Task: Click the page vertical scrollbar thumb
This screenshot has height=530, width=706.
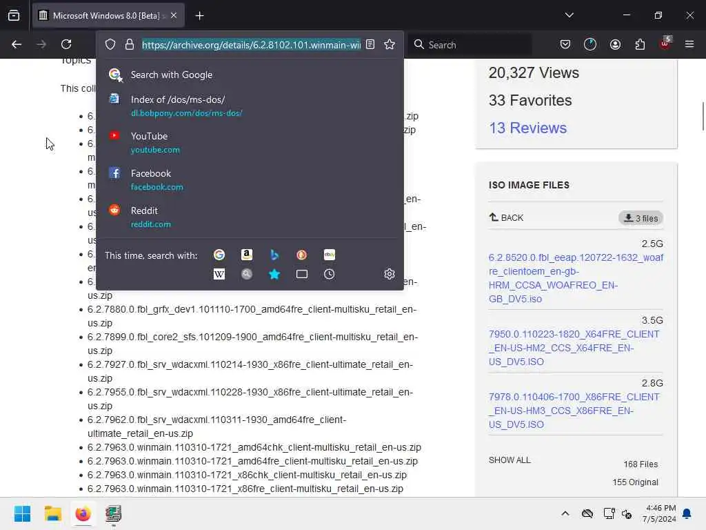Action: 703,116
